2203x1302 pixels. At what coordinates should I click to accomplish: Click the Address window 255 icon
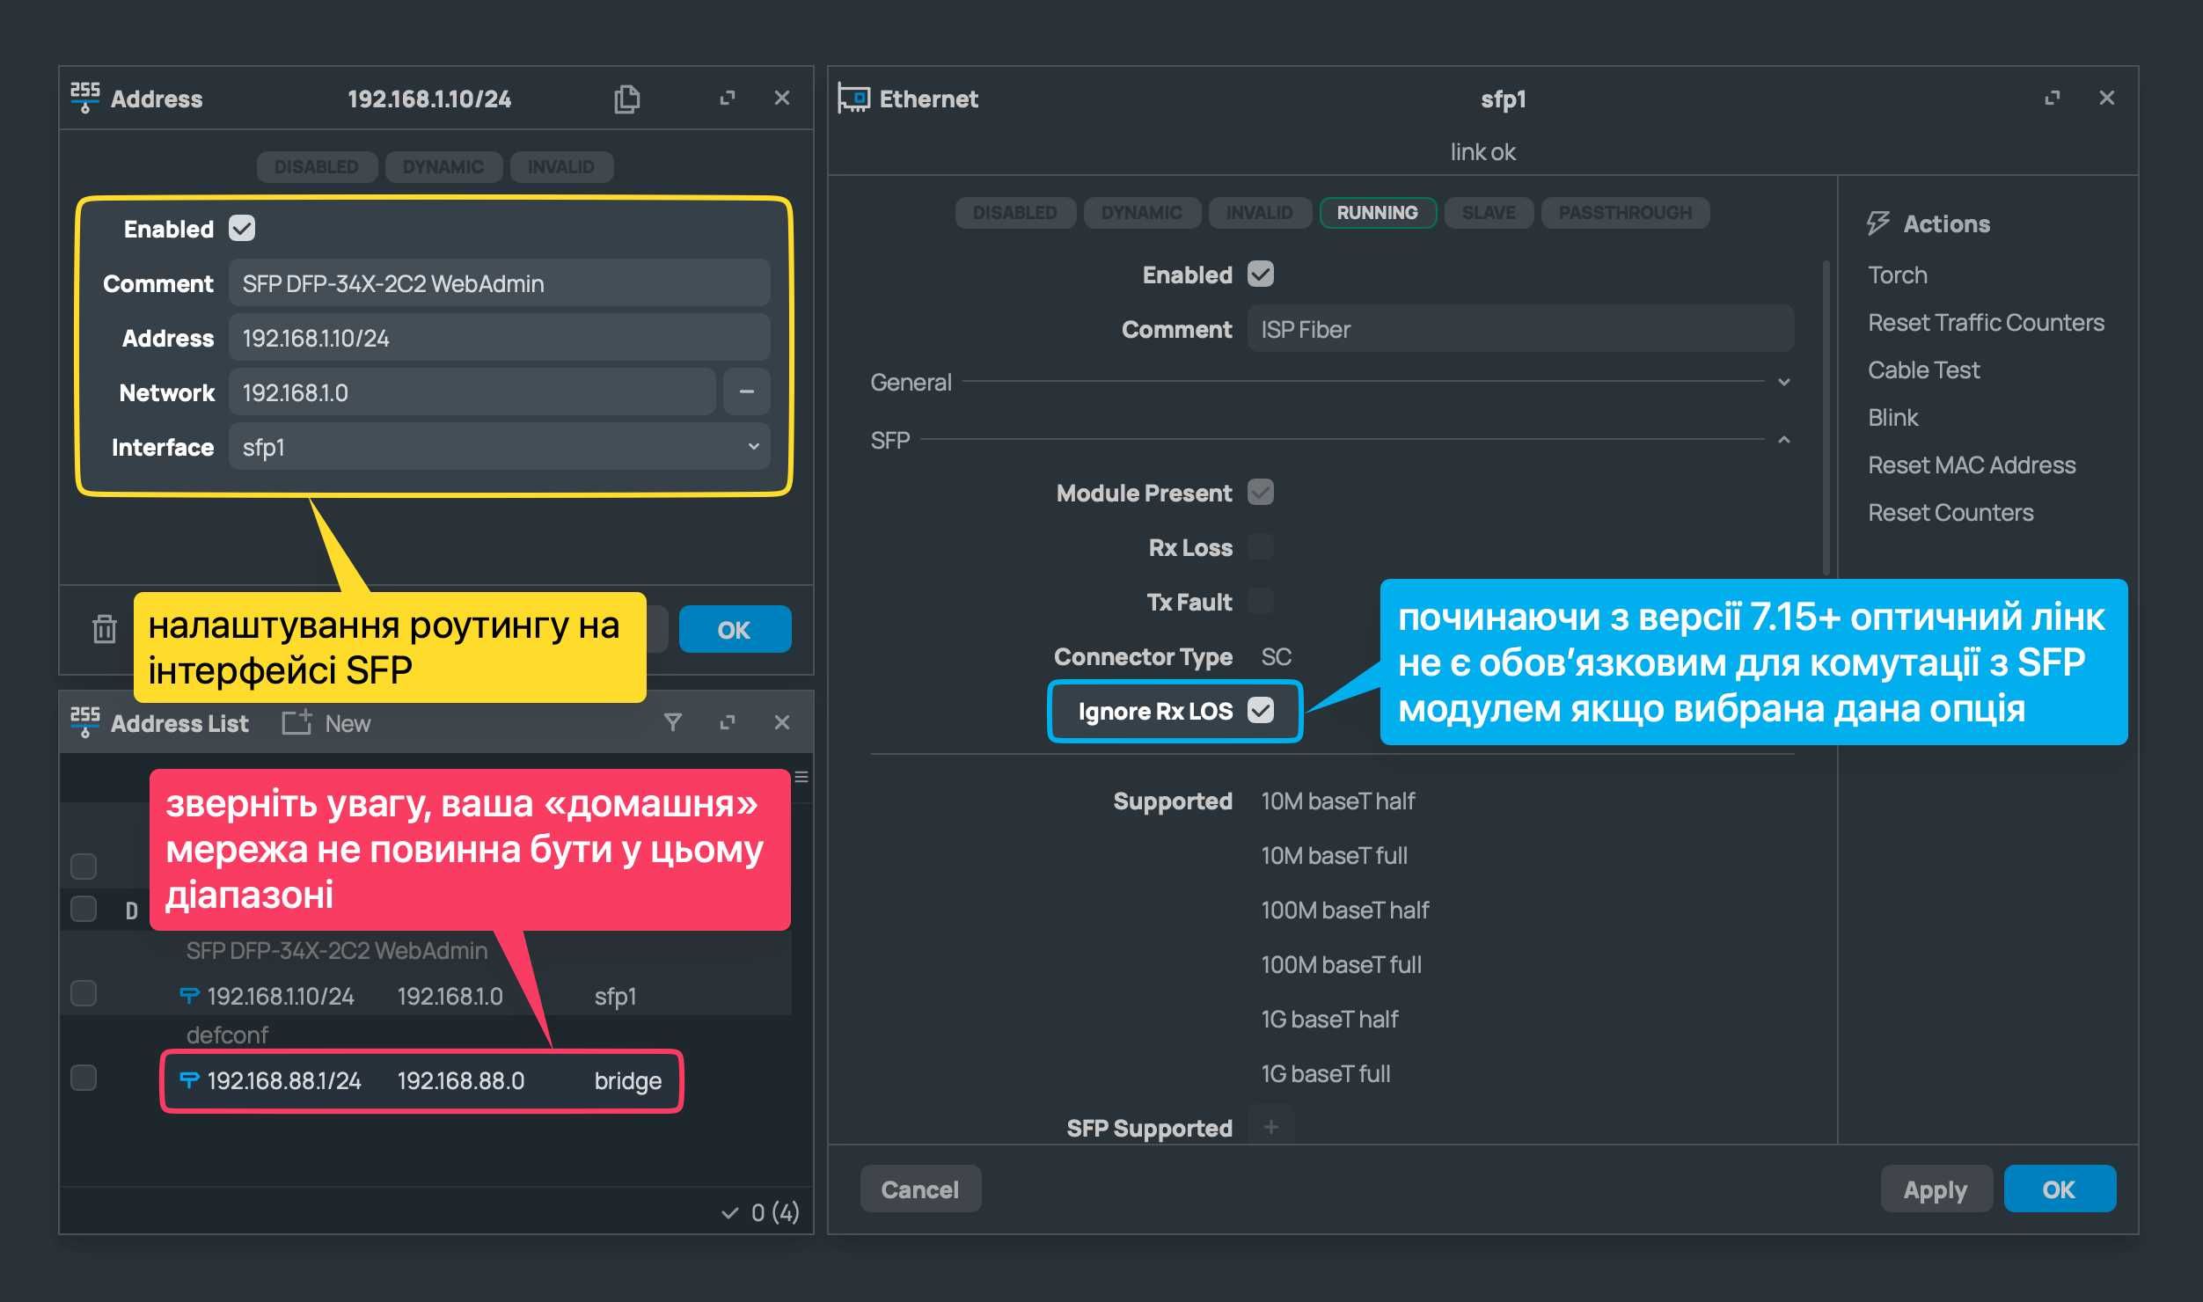coord(84,98)
